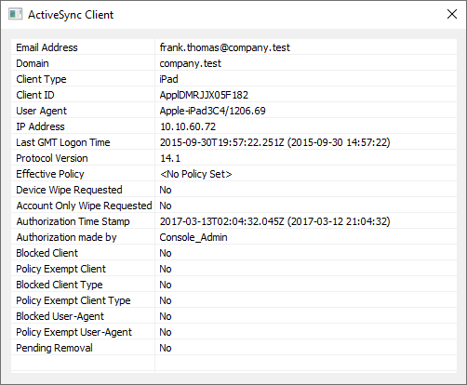Select the Device Wipe Requested row label
The image size is (467, 385).
pyautogui.click(x=69, y=190)
